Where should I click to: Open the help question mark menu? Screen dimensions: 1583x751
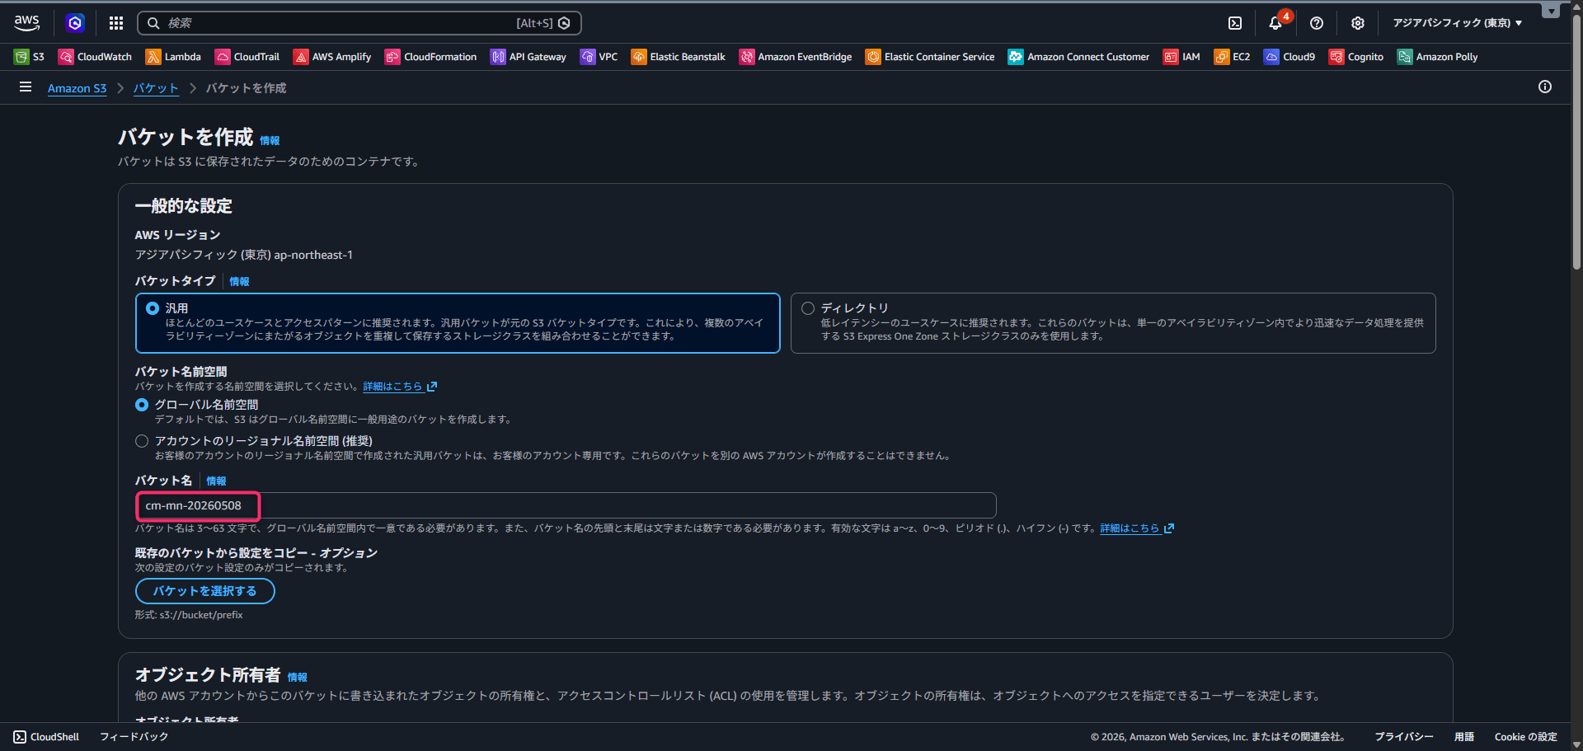(1317, 23)
